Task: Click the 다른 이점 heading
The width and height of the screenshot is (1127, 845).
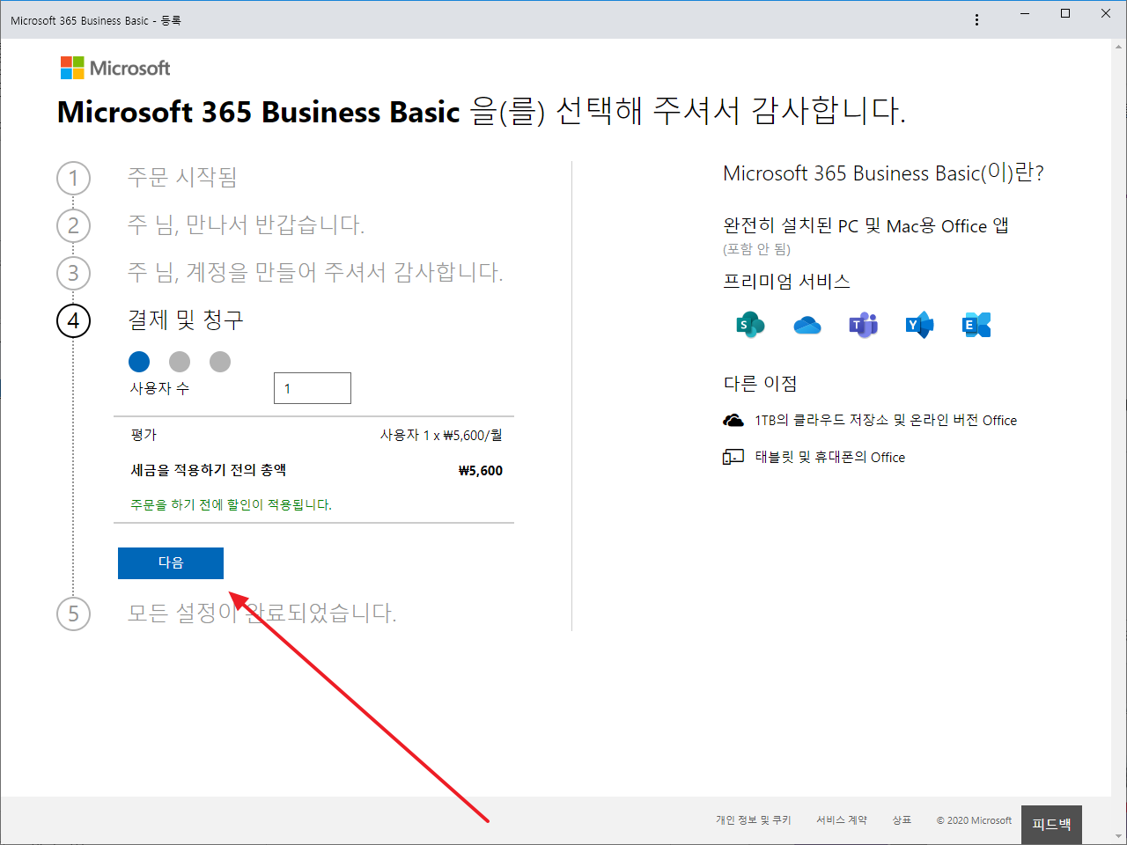Action: [760, 384]
